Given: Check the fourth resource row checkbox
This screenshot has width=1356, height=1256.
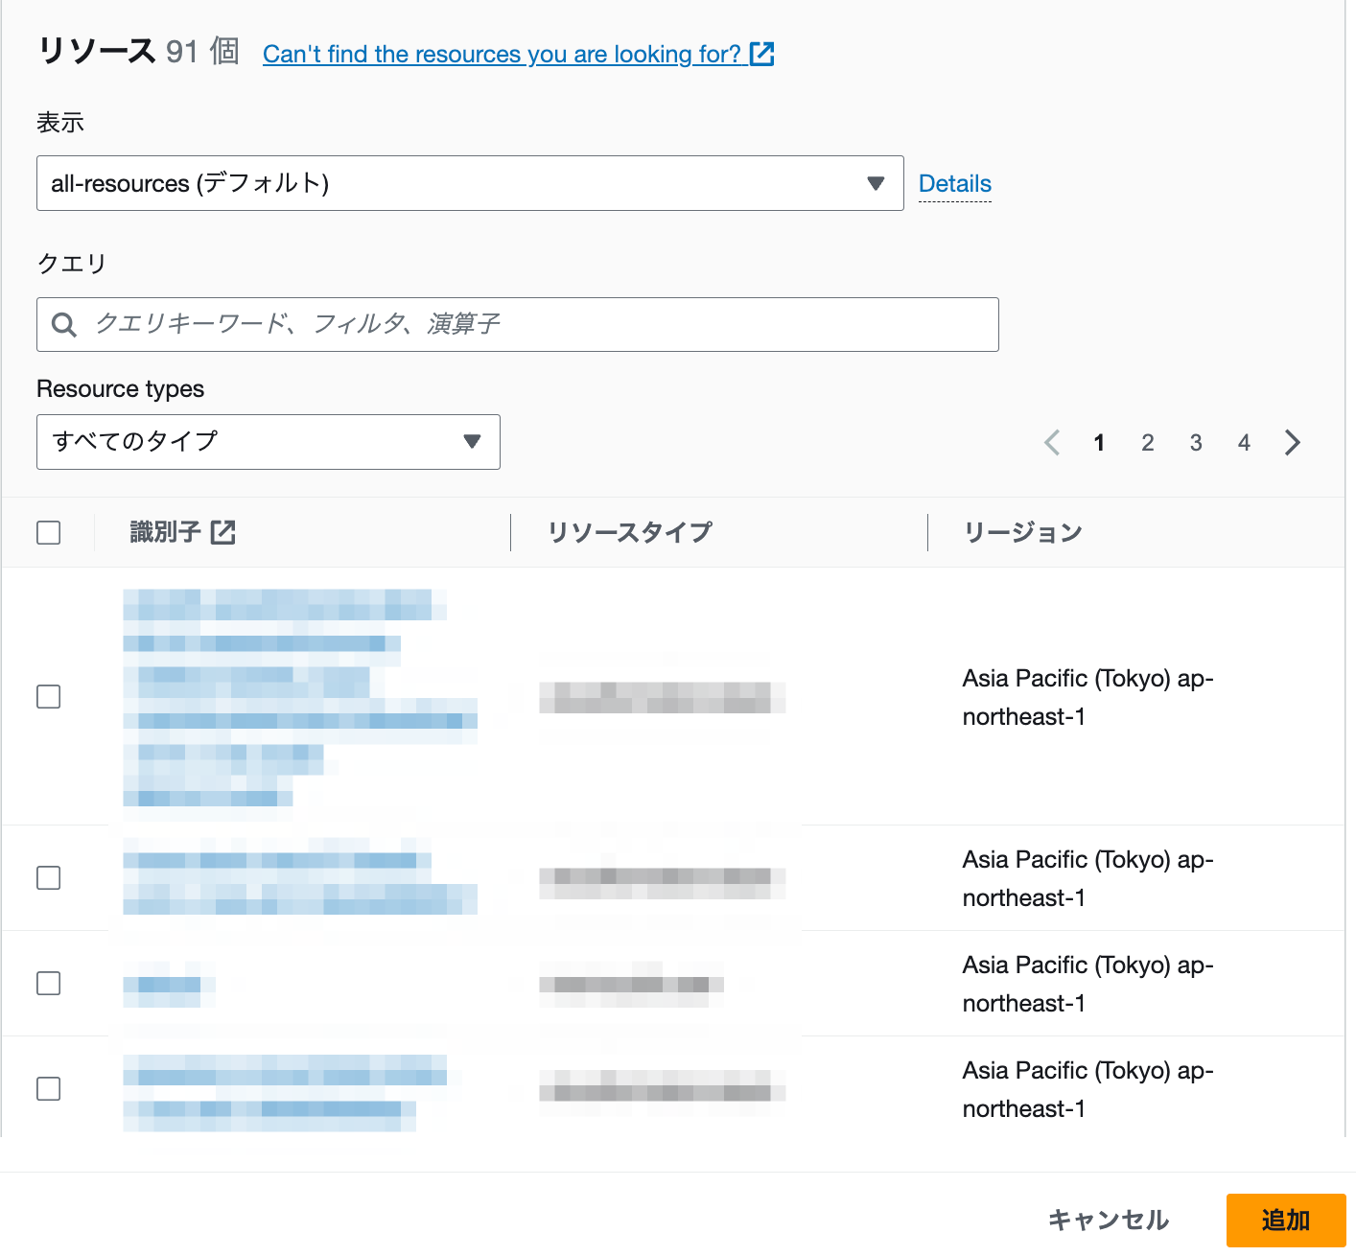Looking at the screenshot, I should tap(48, 1088).
